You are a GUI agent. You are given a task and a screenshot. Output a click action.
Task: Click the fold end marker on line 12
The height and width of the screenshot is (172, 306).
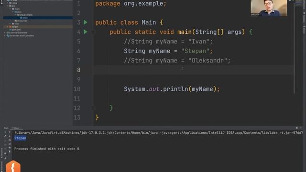(93, 107)
